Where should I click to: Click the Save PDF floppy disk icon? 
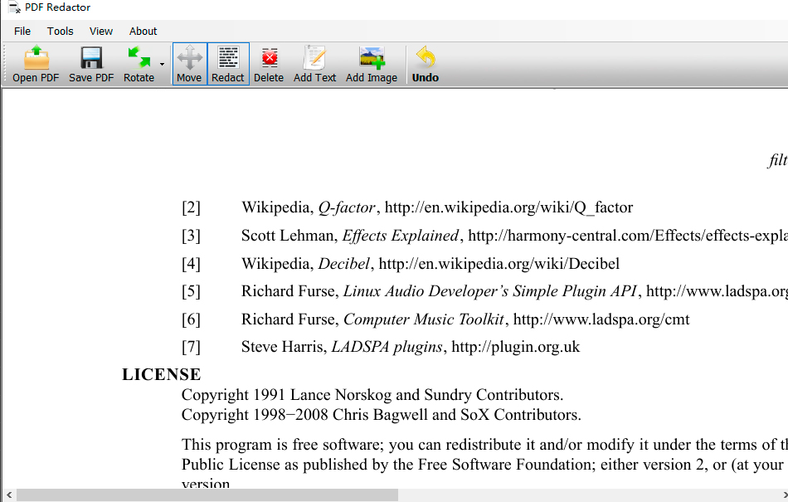pyautogui.click(x=91, y=57)
